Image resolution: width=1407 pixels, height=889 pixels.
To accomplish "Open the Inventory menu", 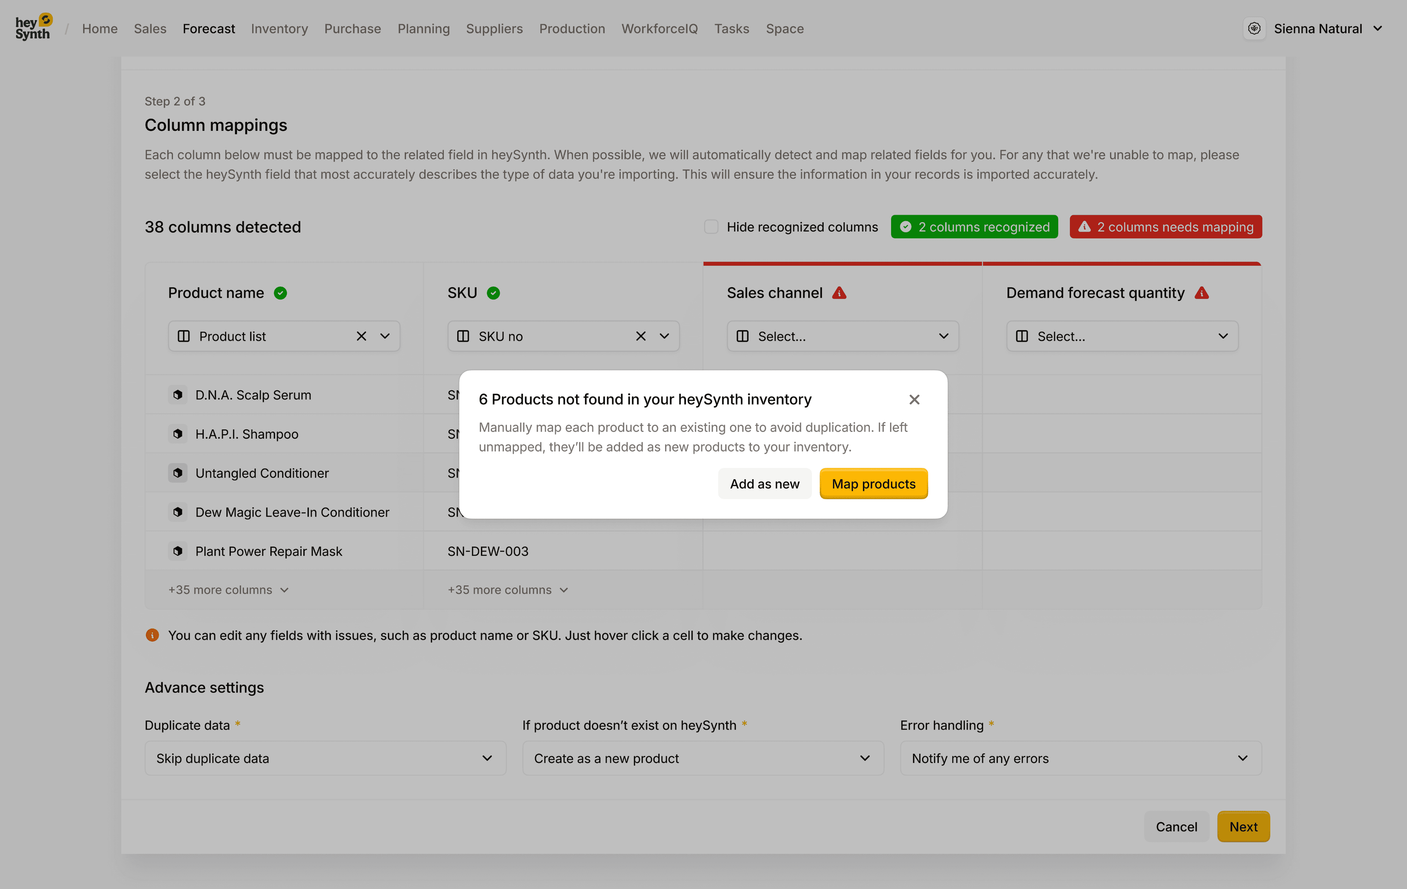I will (x=279, y=29).
